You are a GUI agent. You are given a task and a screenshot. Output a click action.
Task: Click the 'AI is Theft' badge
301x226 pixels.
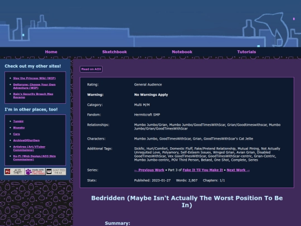click(14, 171)
